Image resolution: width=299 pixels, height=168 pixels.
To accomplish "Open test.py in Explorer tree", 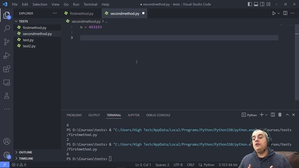I will pyautogui.click(x=37, y=40).
